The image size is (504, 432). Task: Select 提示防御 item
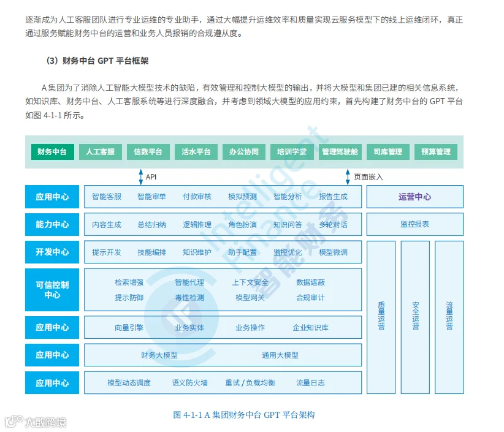pos(129,298)
